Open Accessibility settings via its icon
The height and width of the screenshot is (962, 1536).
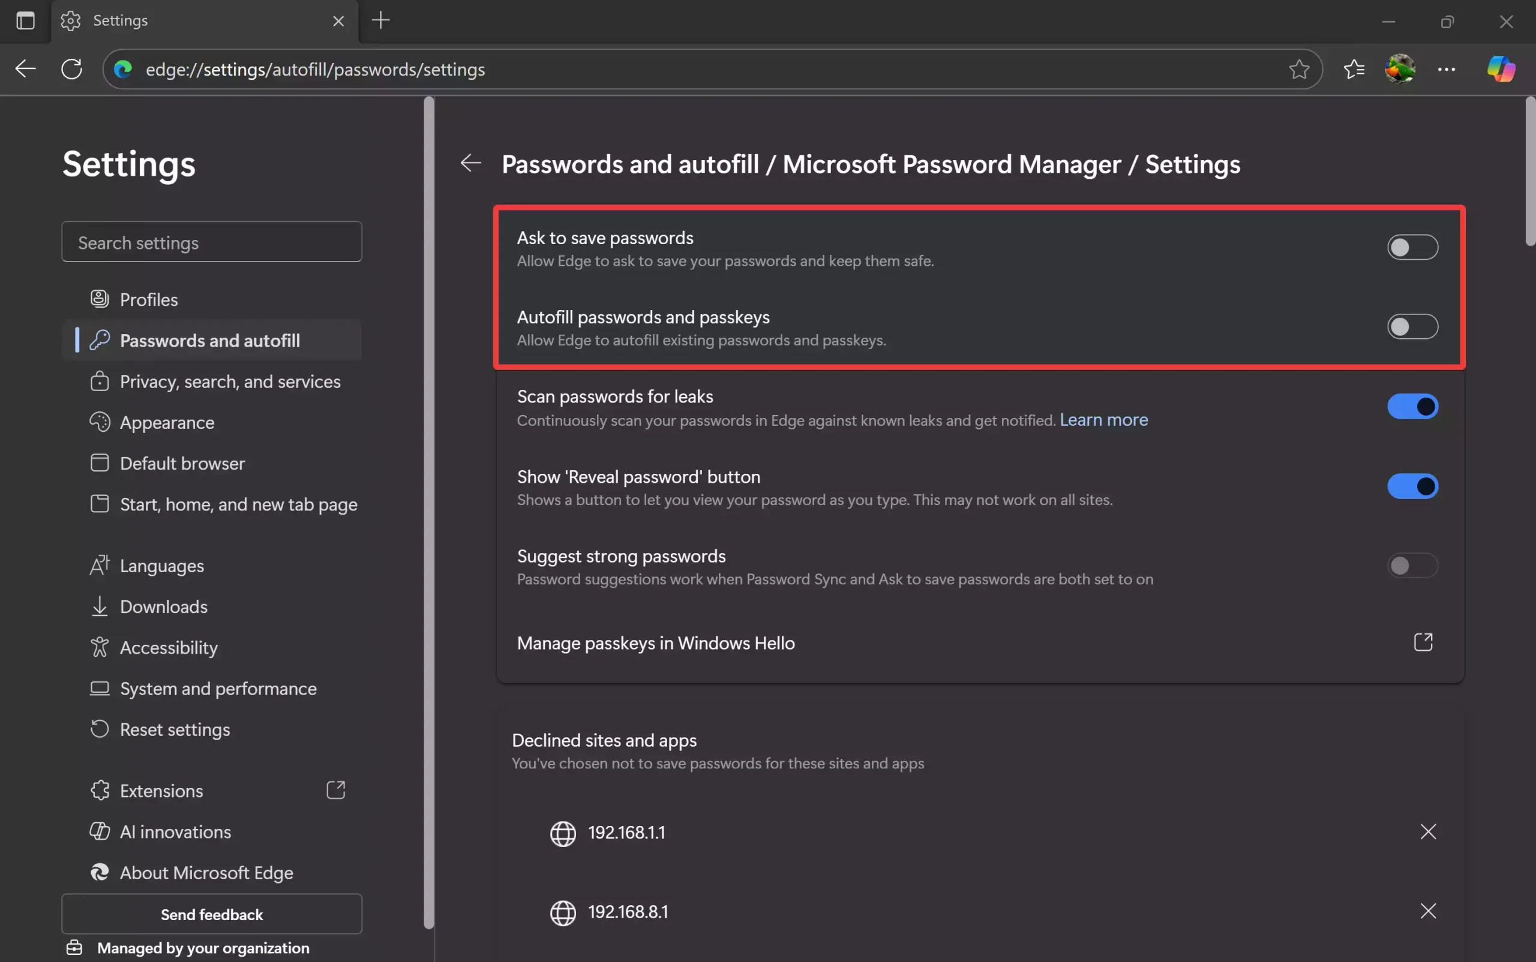pyautogui.click(x=100, y=647)
